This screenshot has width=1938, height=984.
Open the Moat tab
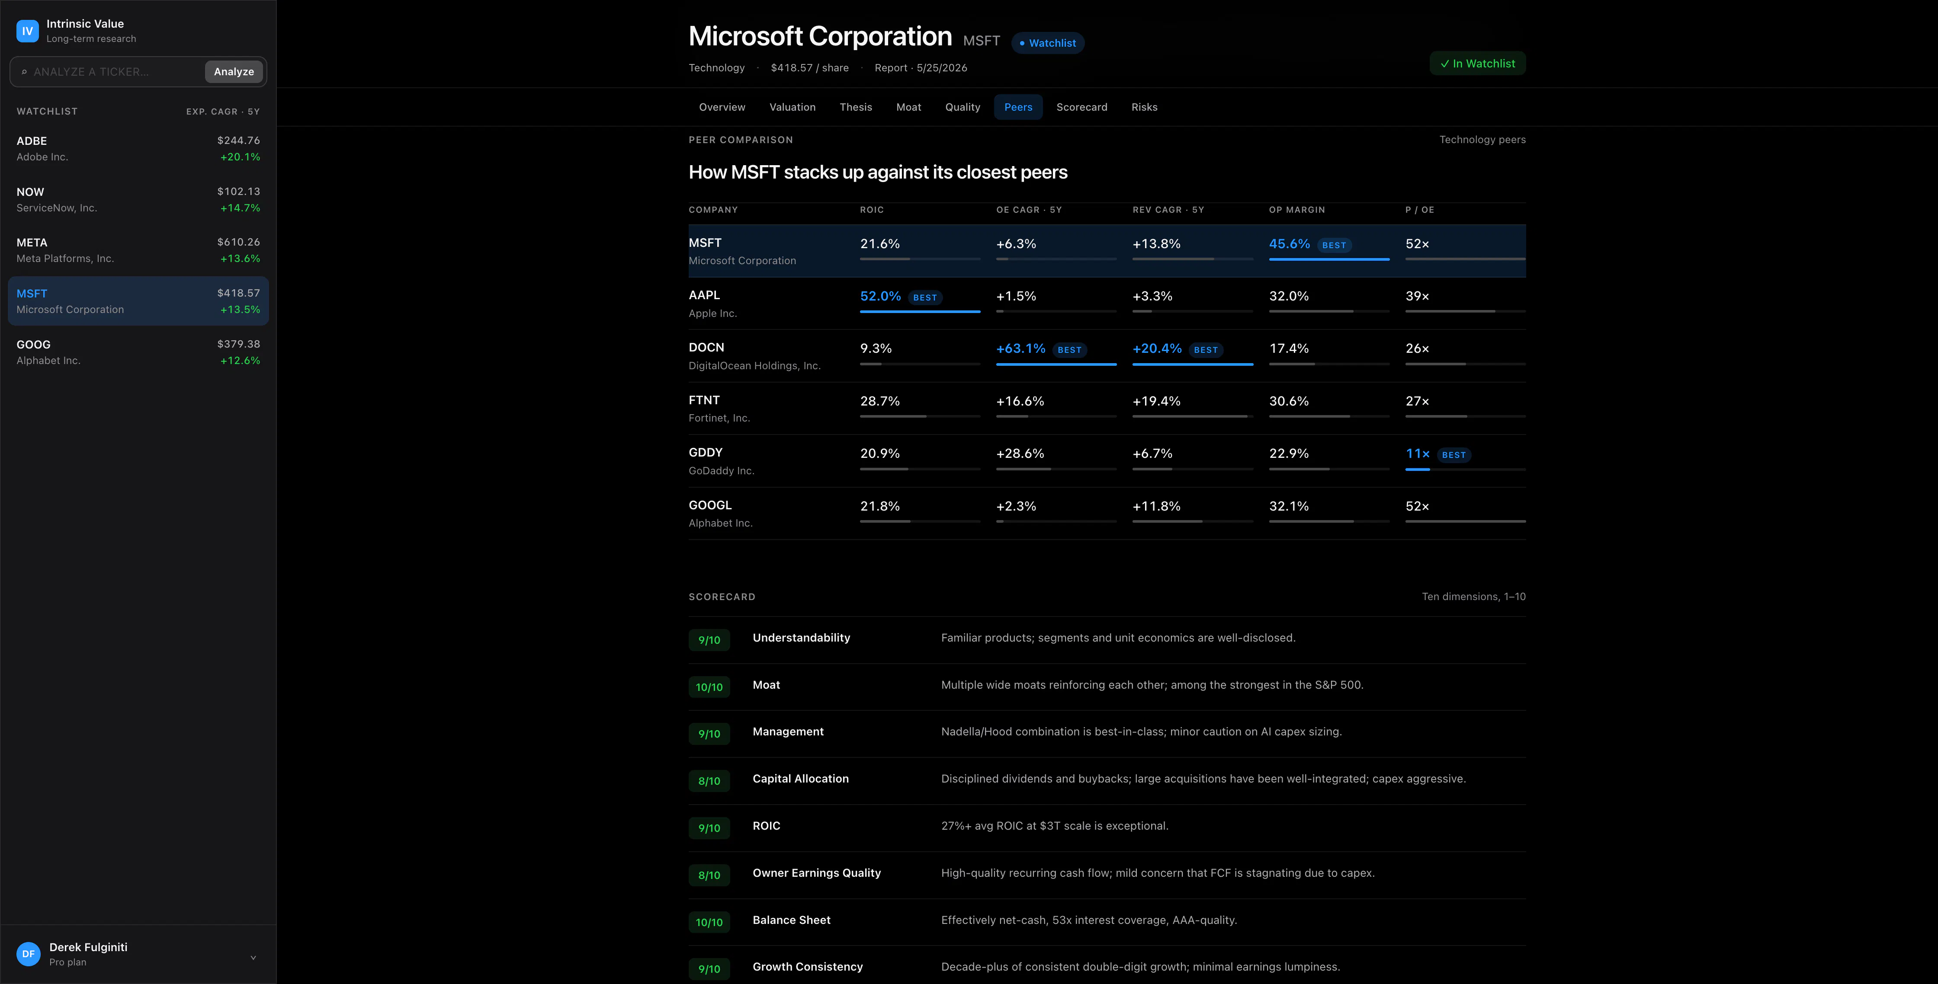click(x=909, y=108)
